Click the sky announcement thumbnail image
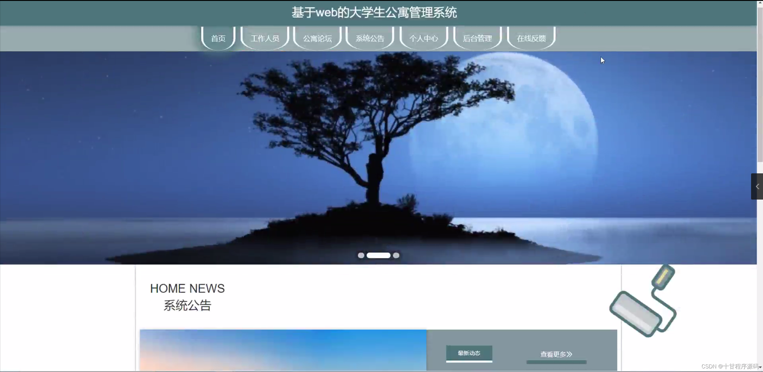This screenshot has height=372, width=763. pyautogui.click(x=283, y=350)
